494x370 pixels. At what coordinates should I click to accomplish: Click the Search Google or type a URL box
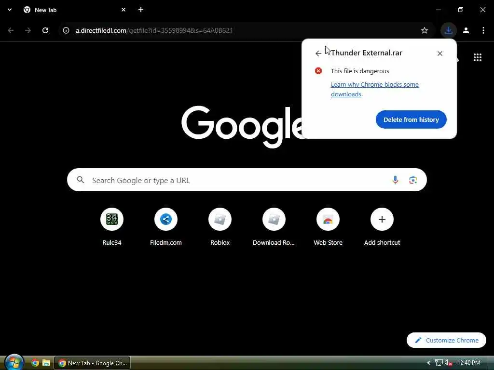pyautogui.click(x=247, y=180)
